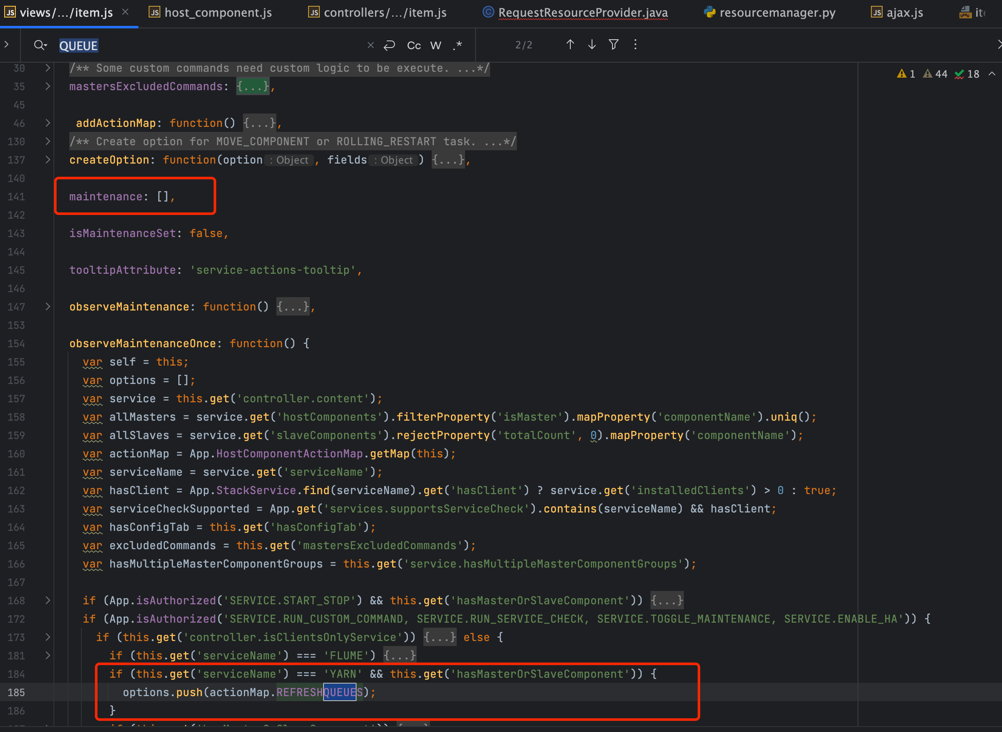Click 'maintenance' property name

[x=106, y=196]
